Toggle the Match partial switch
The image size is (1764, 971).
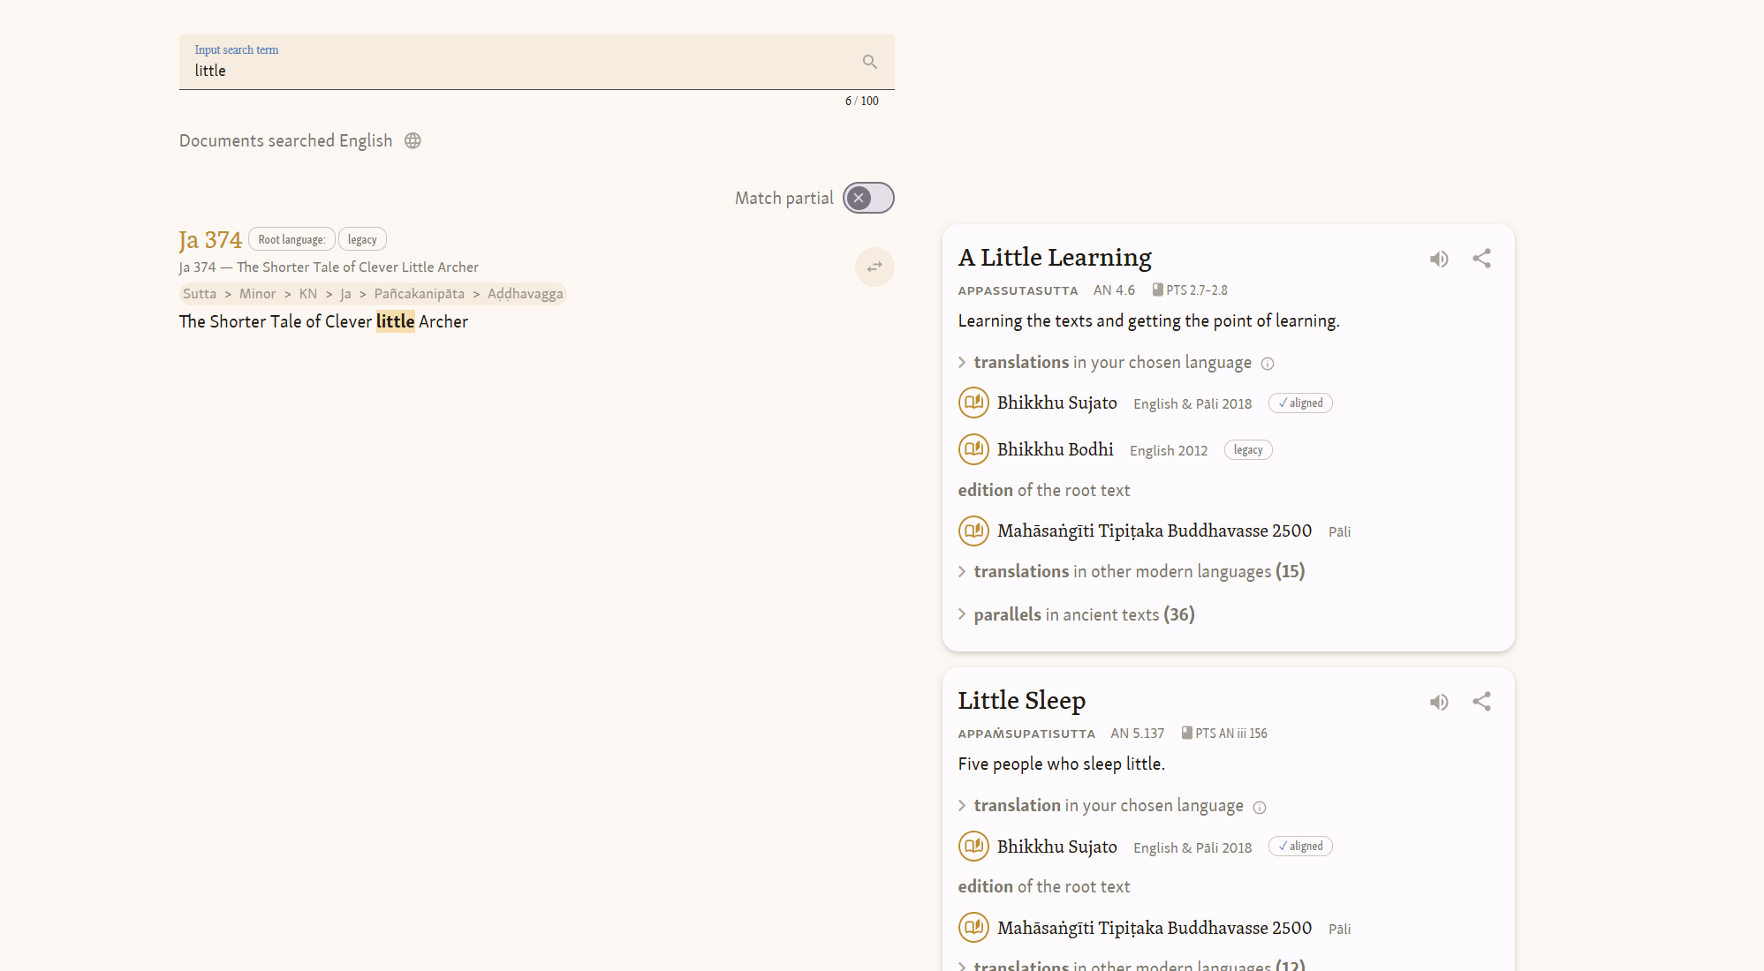tap(867, 198)
